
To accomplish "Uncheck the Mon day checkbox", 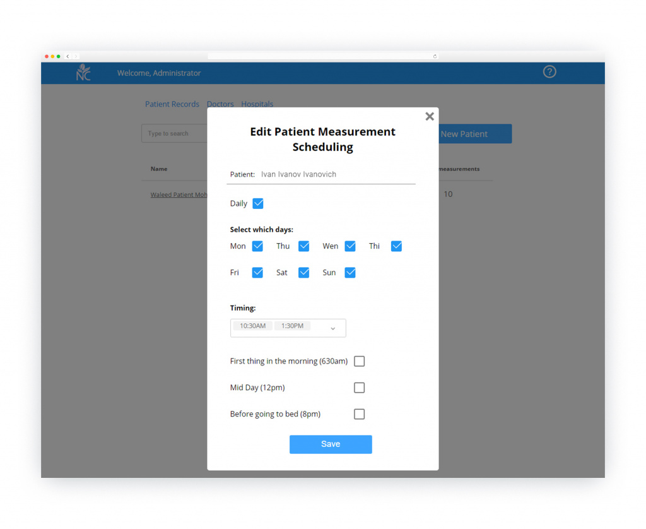I will (257, 246).
